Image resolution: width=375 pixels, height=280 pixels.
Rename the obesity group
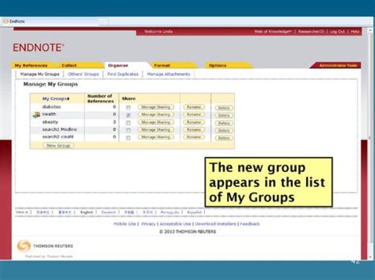194,122
